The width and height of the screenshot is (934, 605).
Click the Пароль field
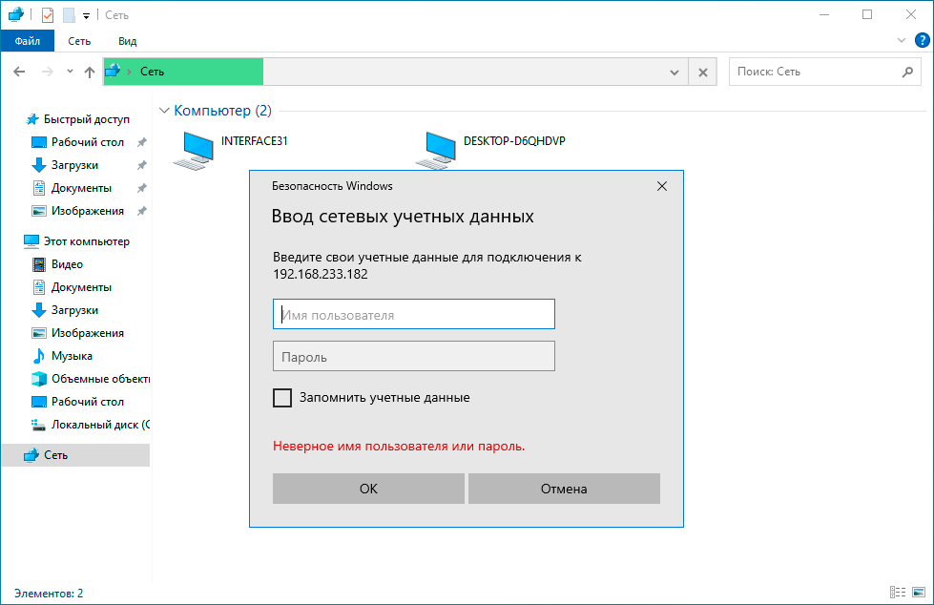tap(414, 356)
